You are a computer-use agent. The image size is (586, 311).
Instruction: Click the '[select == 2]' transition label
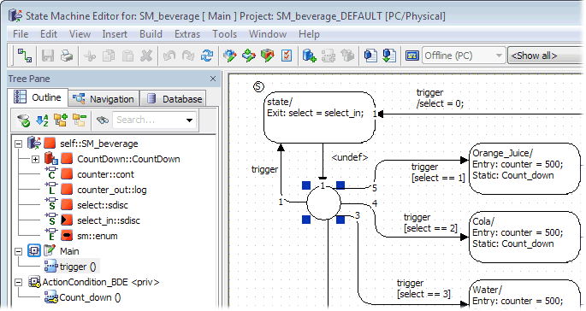coord(430,228)
